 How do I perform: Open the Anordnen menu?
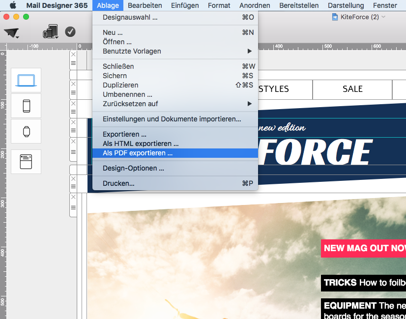point(255,5)
